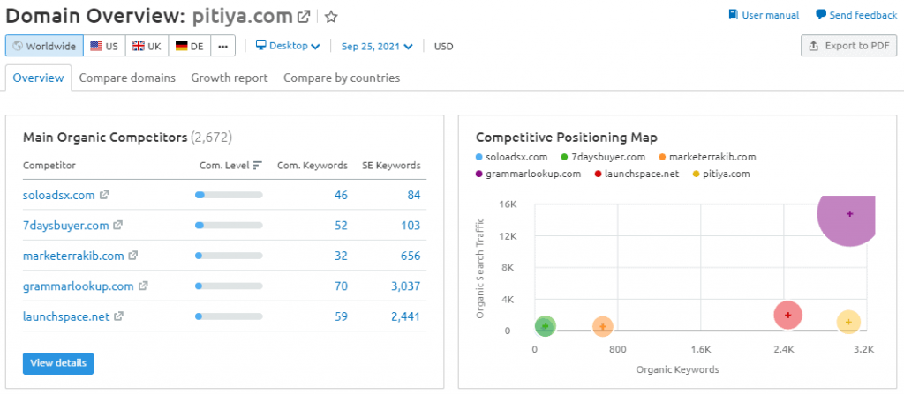Click 70 common keywords for grammarlookup.com
The height and width of the screenshot is (394, 904).
(x=341, y=286)
